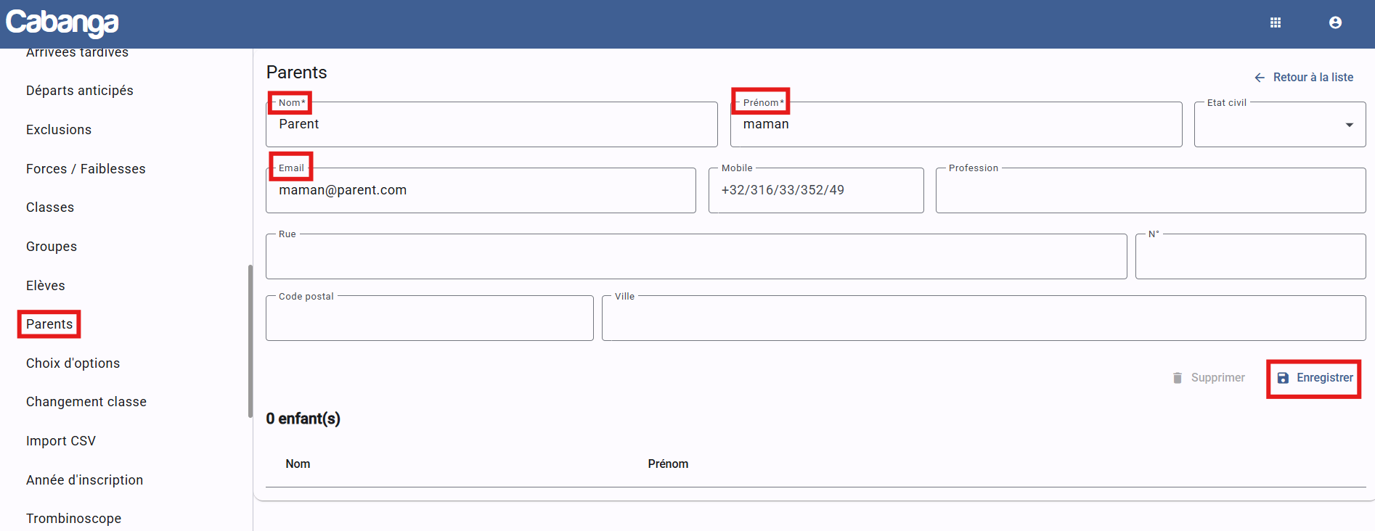Viewport: 1375px width, 531px height.
Task: Sort by the Prénom column header
Action: coord(668,464)
